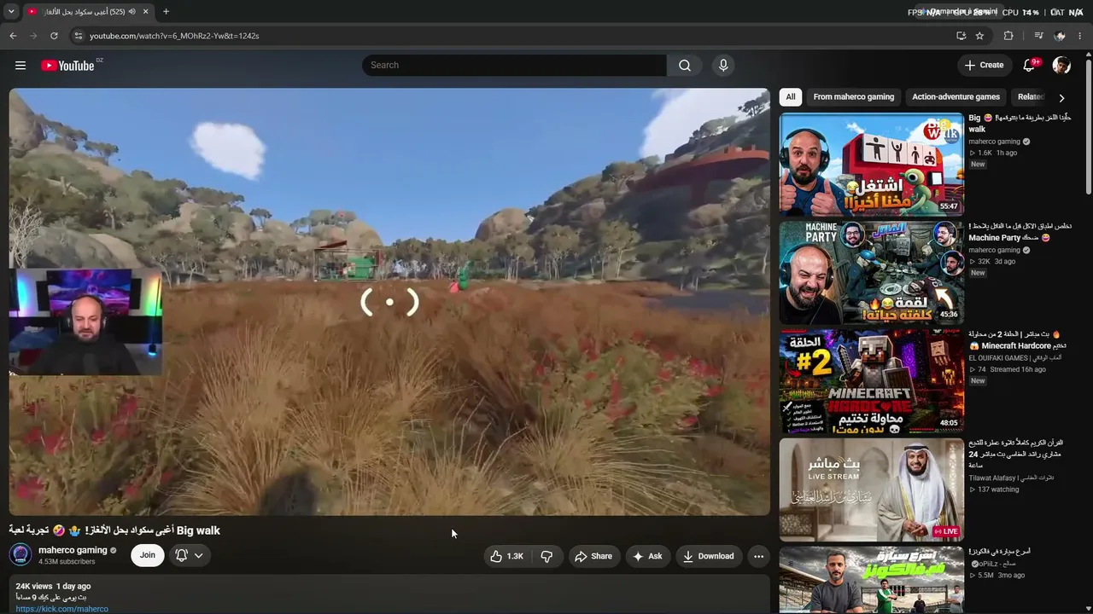Screen dimensions: 1093x614
Task: Click the Share button
Action: (593, 556)
